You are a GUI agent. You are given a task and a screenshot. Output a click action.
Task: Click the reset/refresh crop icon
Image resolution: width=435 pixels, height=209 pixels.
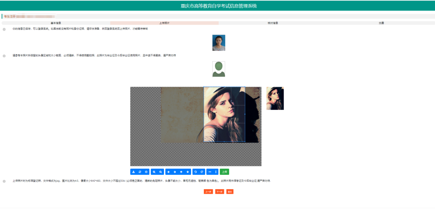140,172
